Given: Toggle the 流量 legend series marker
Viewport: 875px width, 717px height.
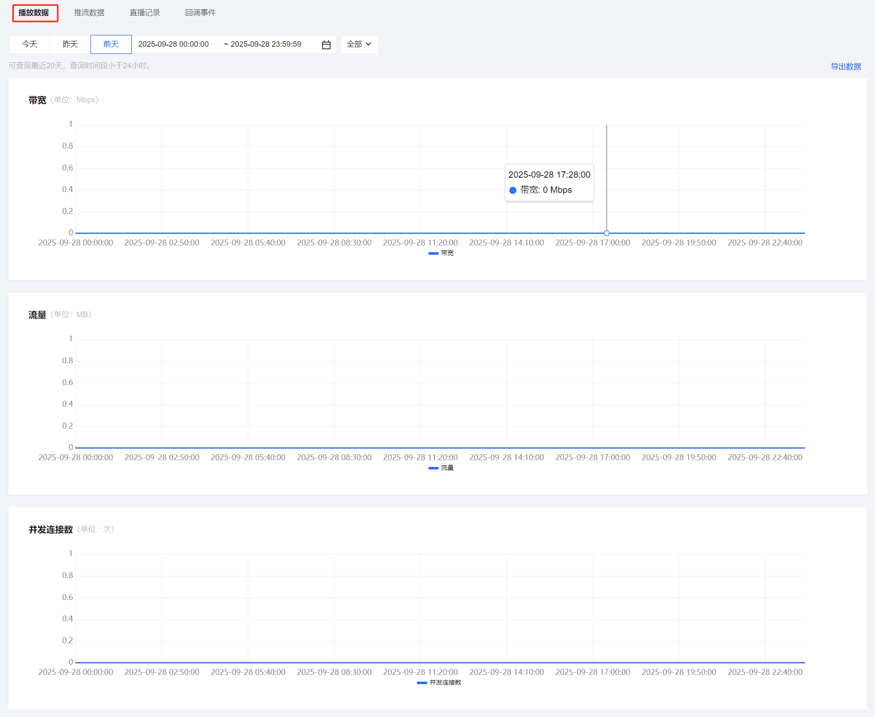Looking at the screenshot, I should (x=433, y=468).
